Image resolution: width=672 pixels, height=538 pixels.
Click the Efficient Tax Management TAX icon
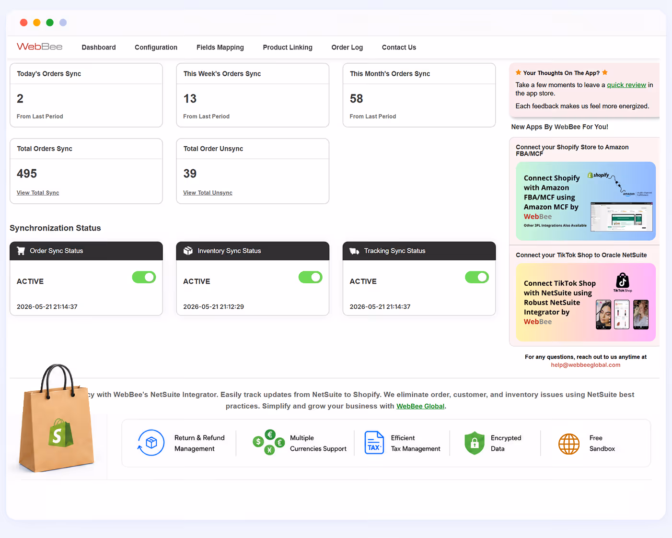[x=374, y=442]
